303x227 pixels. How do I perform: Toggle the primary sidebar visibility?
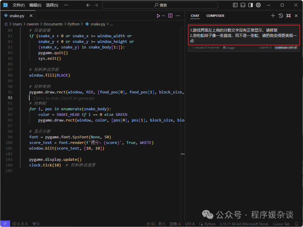(235, 5)
